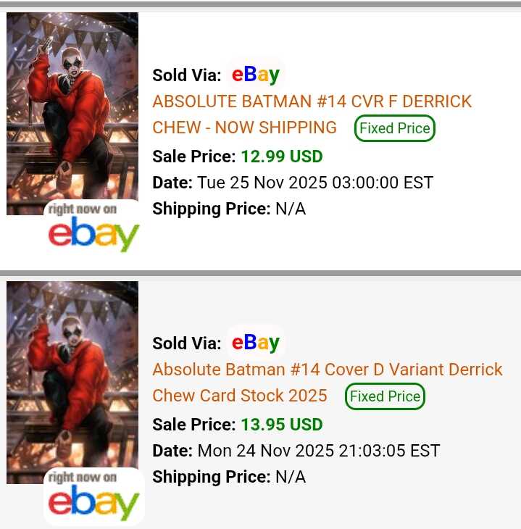Click the Shipping Price N/A on the CVR F listing
Viewport: 521px width, 529px height.
coord(290,209)
